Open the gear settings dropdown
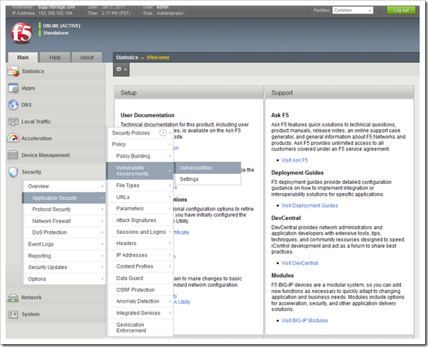 click(x=122, y=69)
